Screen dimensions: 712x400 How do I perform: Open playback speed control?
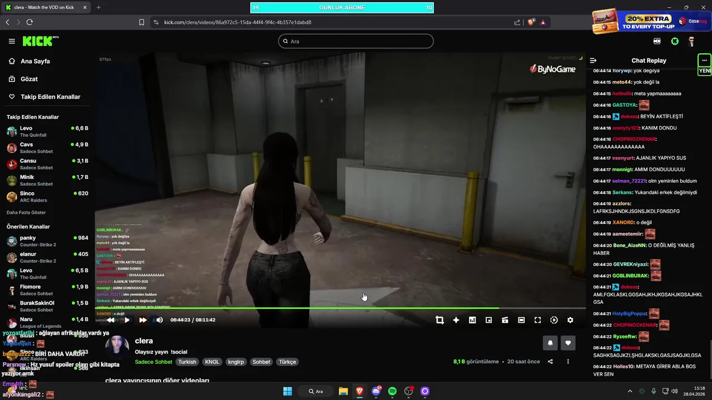point(554,320)
